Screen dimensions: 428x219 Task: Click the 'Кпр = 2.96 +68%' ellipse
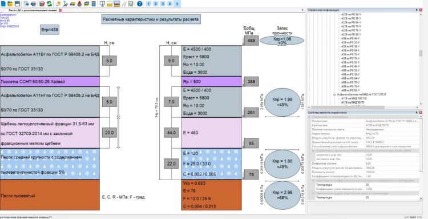pyautogui.click(x=282, y=195)
